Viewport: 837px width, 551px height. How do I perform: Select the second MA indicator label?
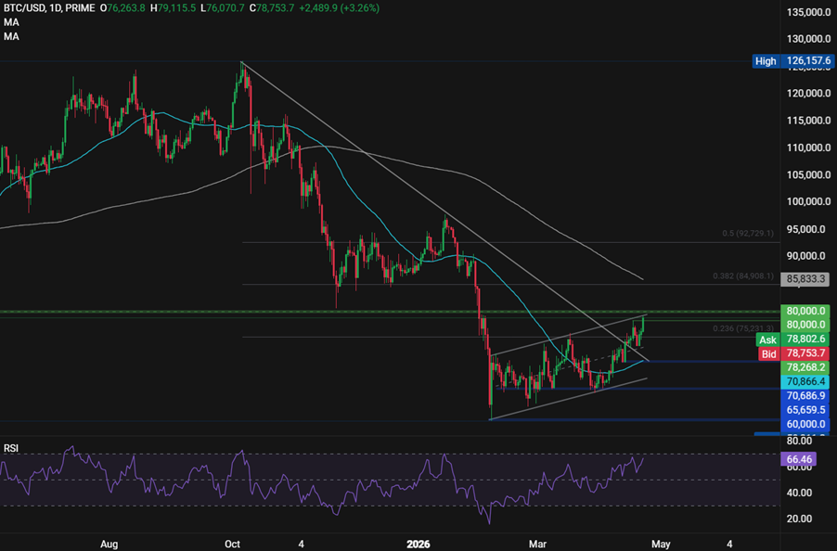coord(9,35)
